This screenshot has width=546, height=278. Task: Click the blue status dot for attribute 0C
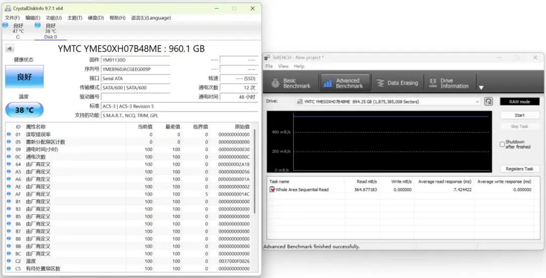9,157
